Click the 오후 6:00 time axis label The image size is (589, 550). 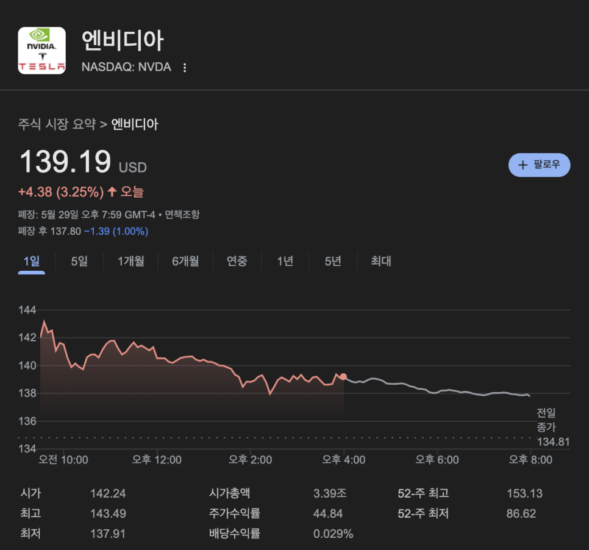437,460
